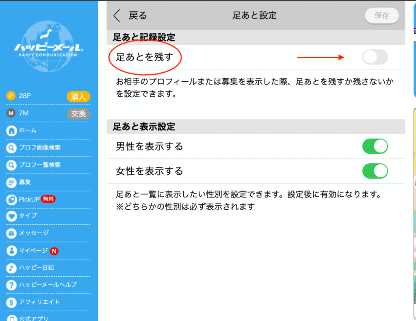Click the 女性を表示する label

(x=149, y=171)
